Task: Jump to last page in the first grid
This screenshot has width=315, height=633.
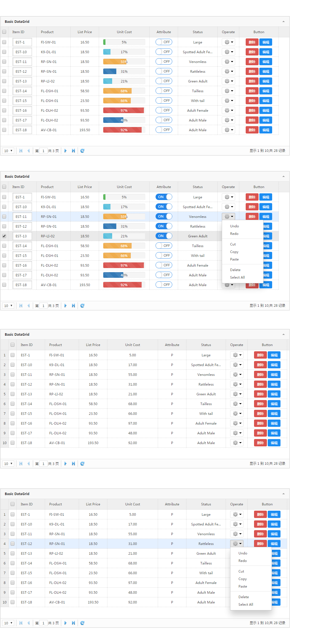Action: [73, 151]
